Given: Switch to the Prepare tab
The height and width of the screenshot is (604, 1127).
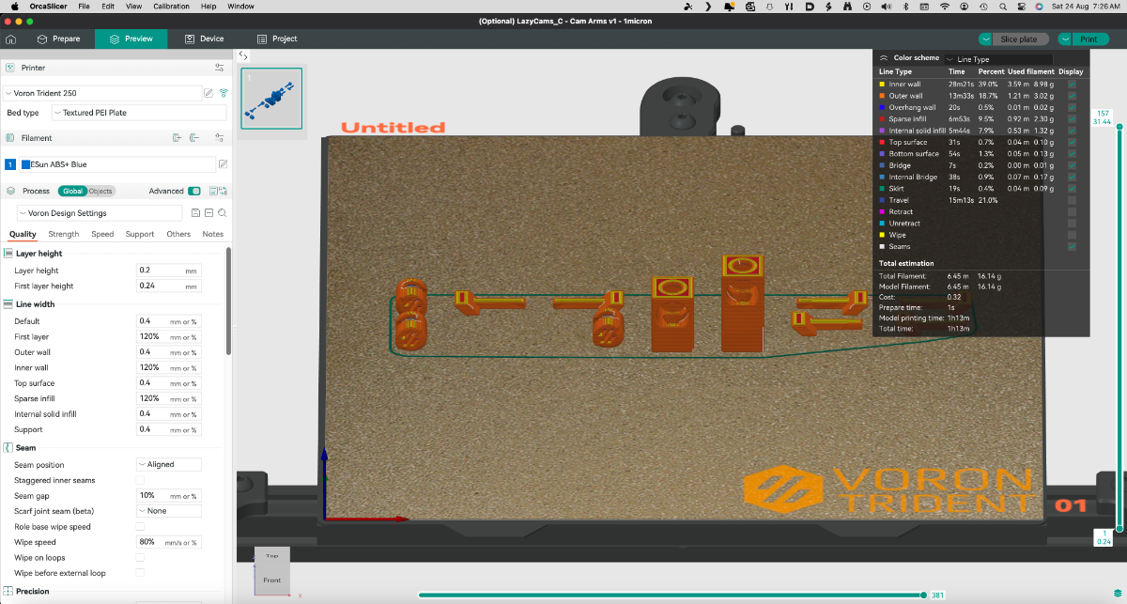Looking at the screenshot, I should (x=58, y=39).
